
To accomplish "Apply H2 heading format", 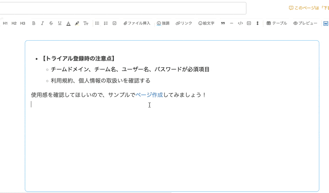I will 14,23.
